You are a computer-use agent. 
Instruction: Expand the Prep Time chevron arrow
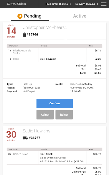point(70,4)
